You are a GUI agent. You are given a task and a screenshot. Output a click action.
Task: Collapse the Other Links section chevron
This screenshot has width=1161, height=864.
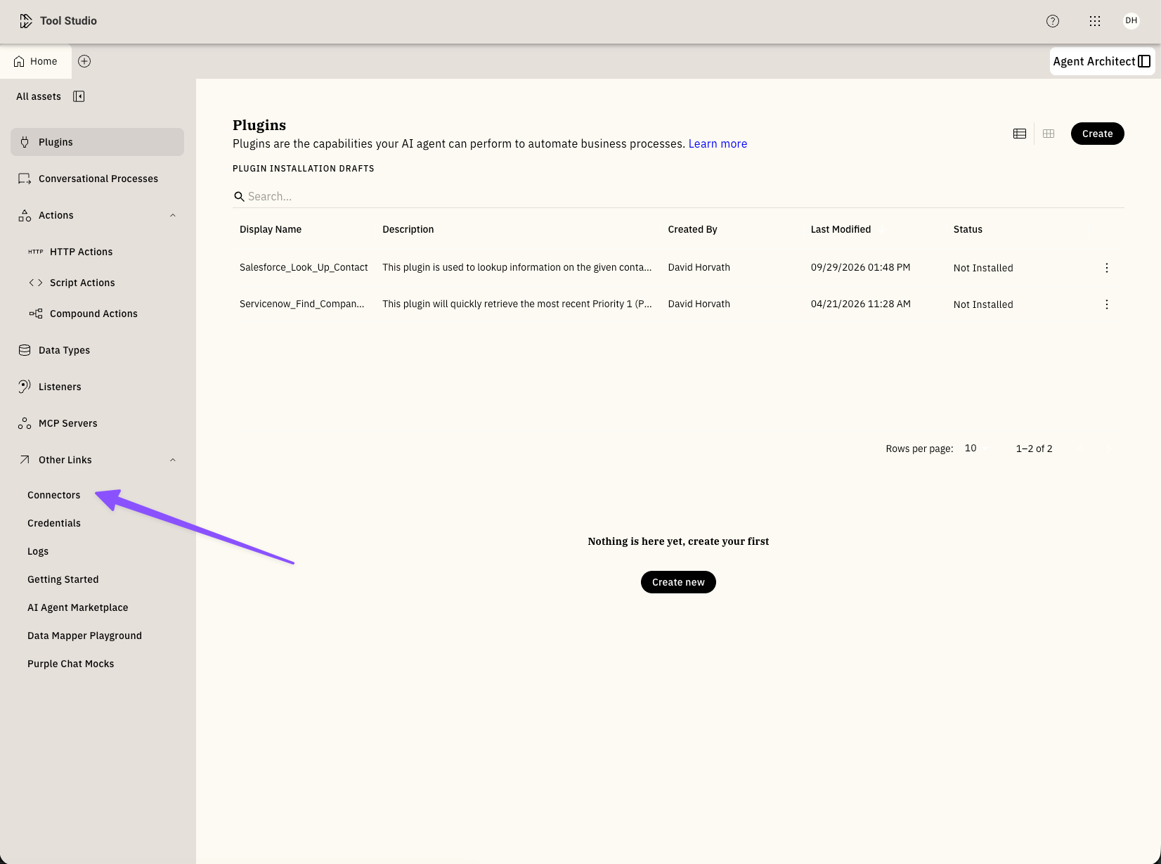[173, 460]
